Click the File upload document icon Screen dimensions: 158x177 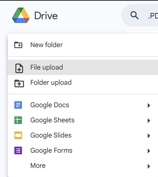click(x=19, y=68)
